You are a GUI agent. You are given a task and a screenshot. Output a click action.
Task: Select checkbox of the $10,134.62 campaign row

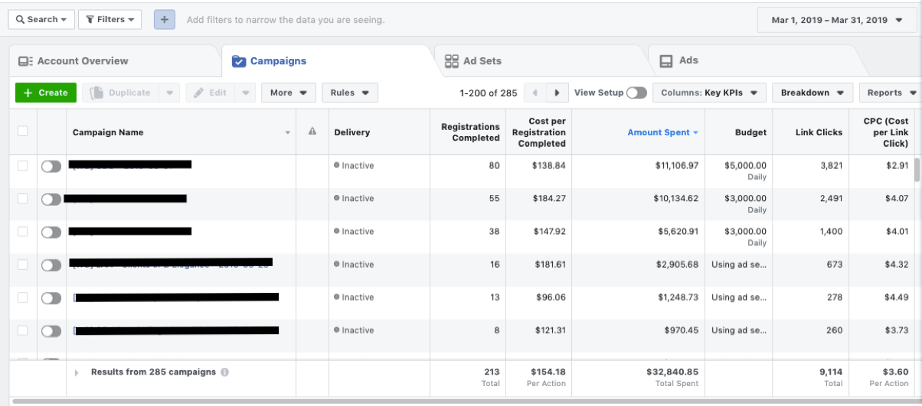(x=22, y=198)
